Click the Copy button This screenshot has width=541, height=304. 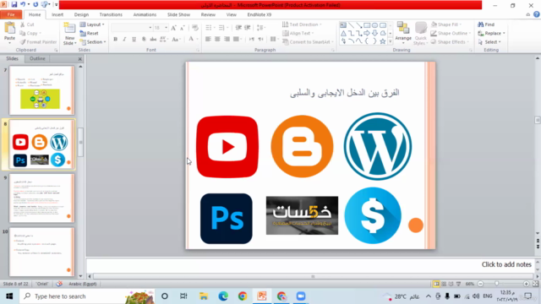tap(30, 33)
